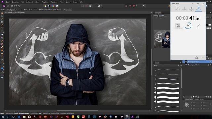Image resolution: width=212 pixels, height=119 pixels.
Task: Switch to the Weltuhr tab
Action: click(185, 9)
